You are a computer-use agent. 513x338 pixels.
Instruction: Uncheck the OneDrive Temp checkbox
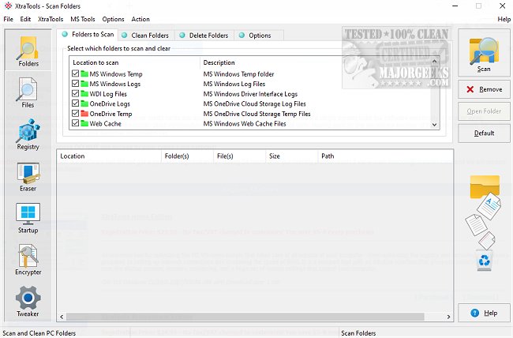[x=75, y=113]
